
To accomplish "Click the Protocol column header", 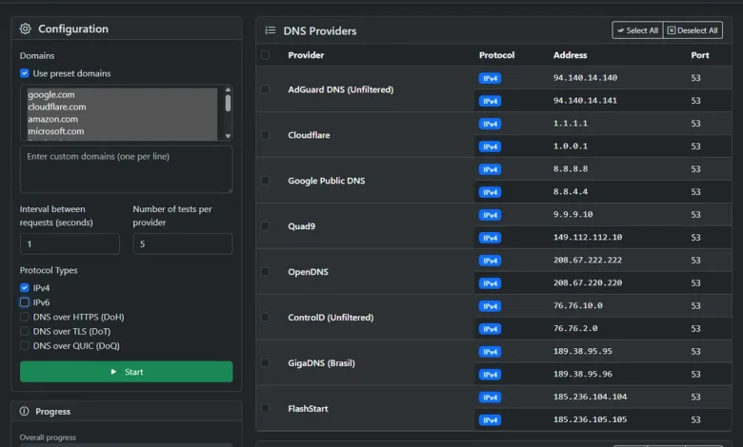I will point(496,55).
